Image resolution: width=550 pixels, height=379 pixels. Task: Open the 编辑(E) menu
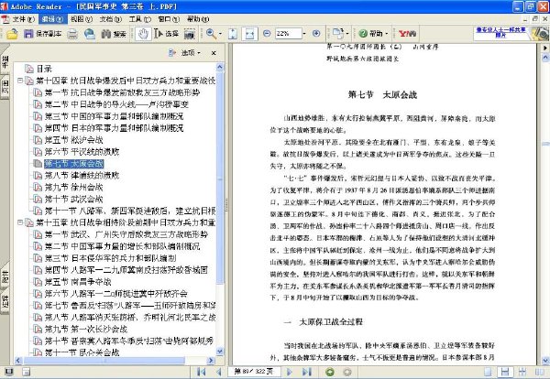pos(51,19)
